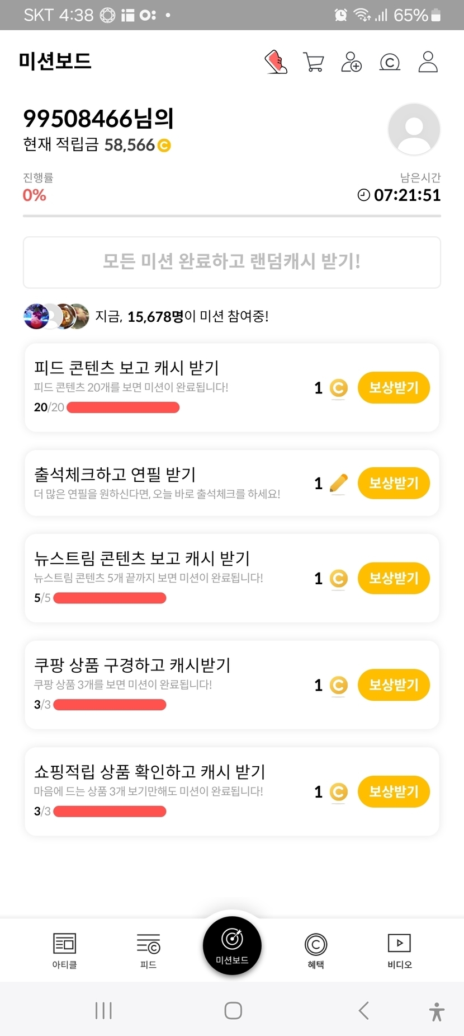Open the 비디오 tab

coord(399,950)
